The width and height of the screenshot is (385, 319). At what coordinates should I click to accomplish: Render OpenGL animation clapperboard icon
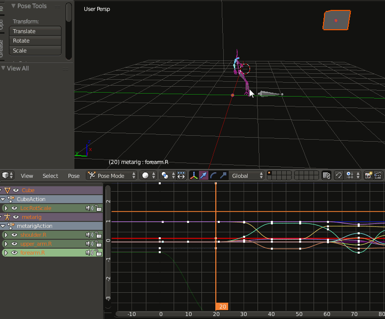coord(378,175)
